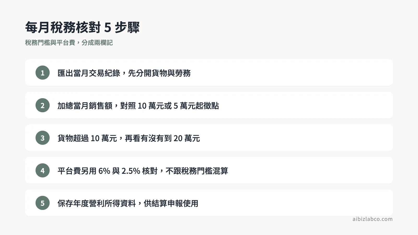Click the step 1 number badge
The width and height of the screenshot is (418, 235).
click(43, 73)
